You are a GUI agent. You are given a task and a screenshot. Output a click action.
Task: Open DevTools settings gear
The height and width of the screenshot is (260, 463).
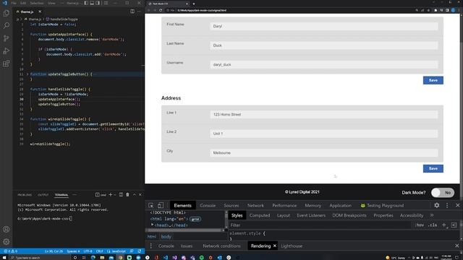click(437, 205)
